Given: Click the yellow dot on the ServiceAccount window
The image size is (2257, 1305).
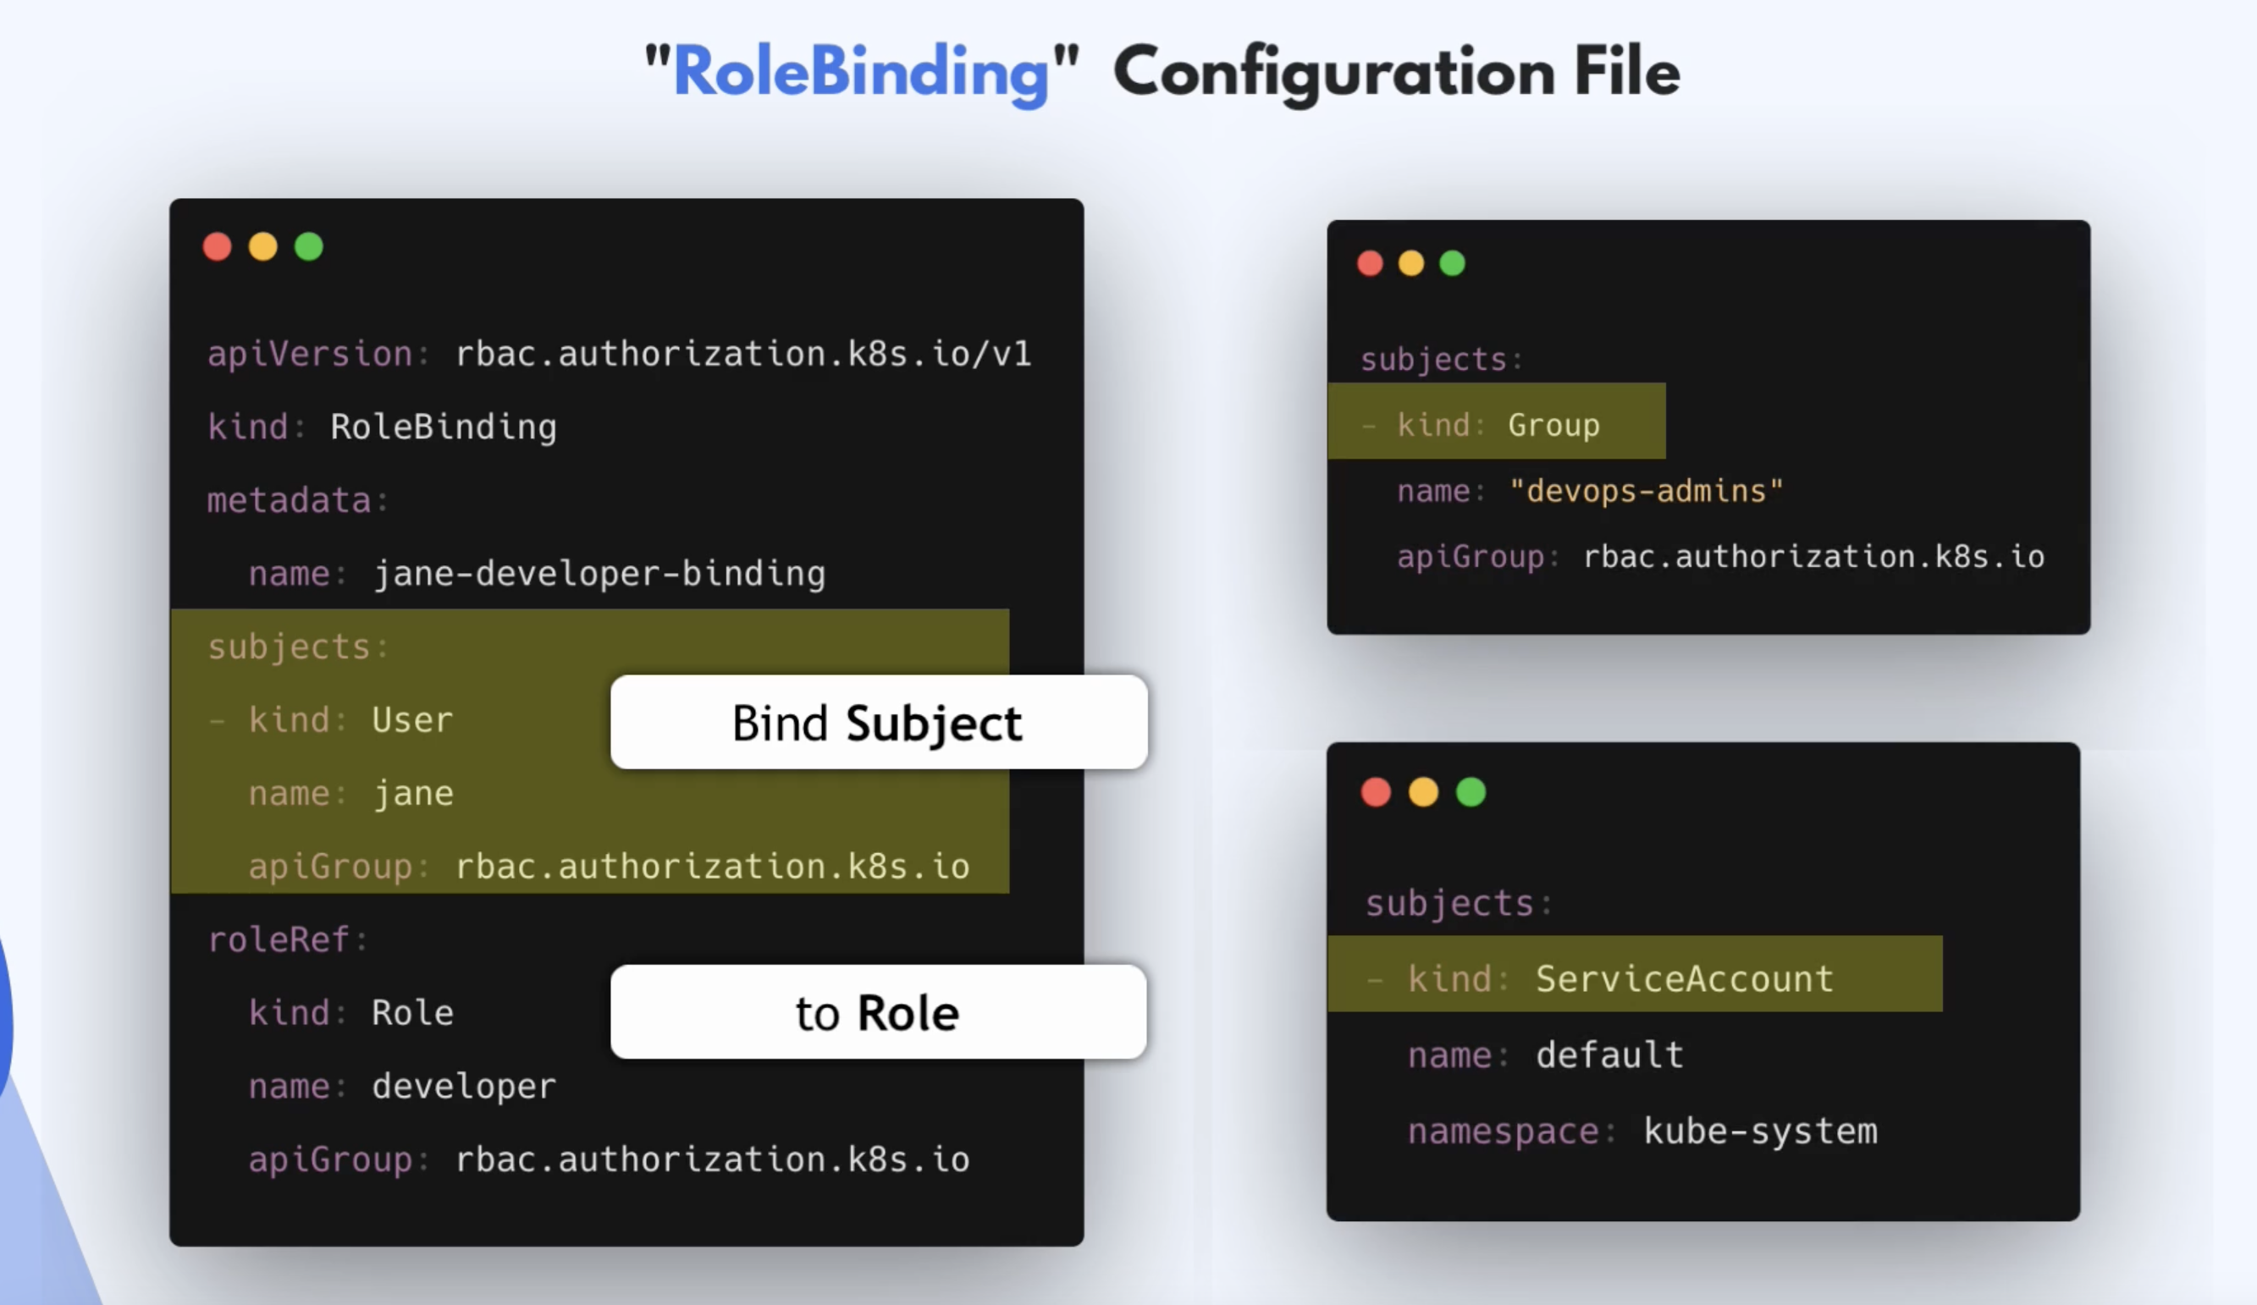Looking at the screenshot, I should point(1423,791).
